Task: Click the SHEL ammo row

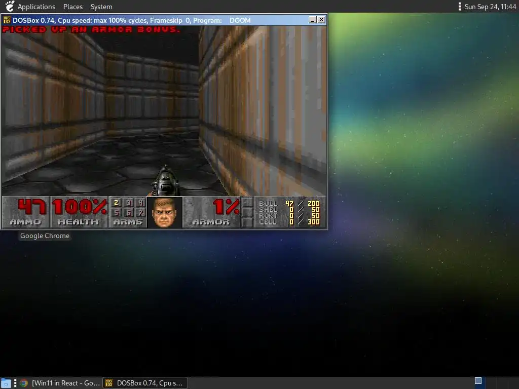Action: [x=289, y=210]
